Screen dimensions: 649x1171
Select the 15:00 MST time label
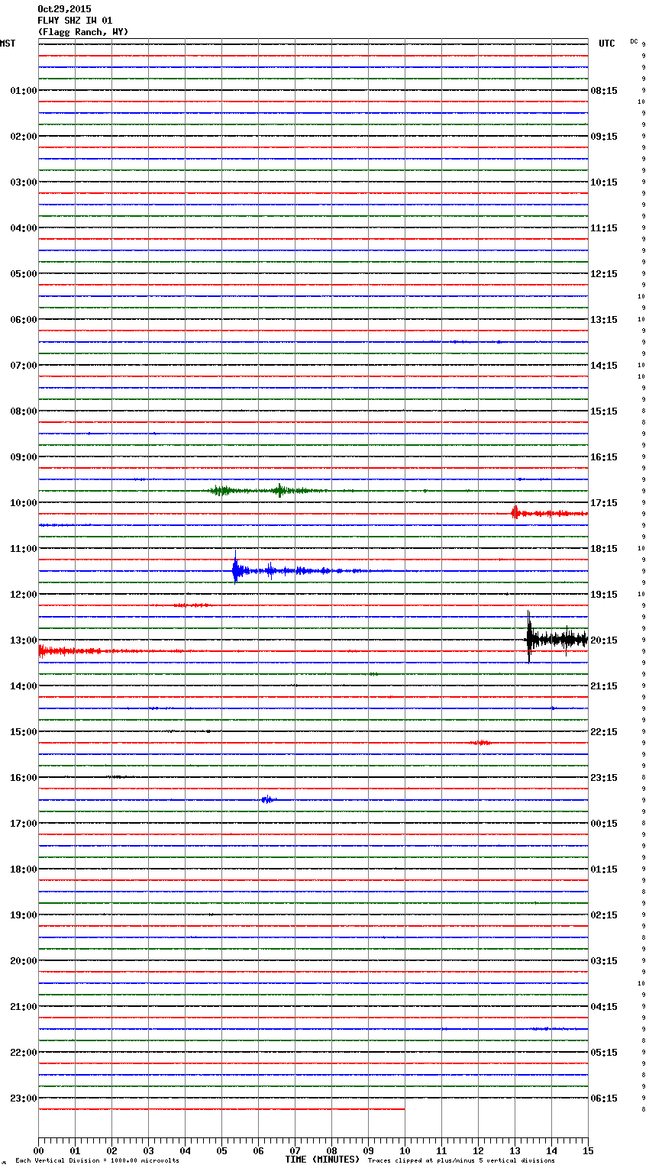click(23, 732)
